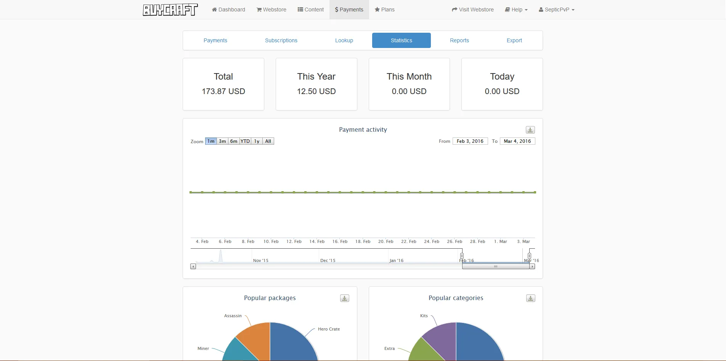726x361 pixels.
Task: Click the Visit Webstore link
Action: point(473,10)
